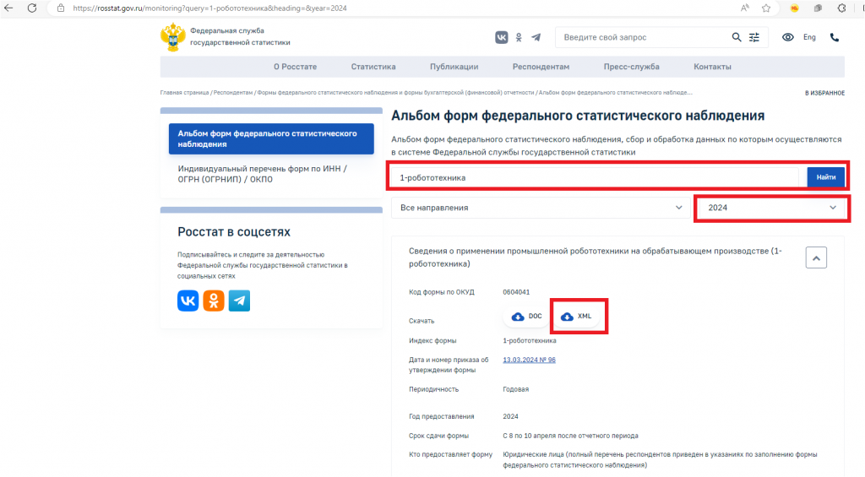Click the Годовая periodicity value
Image resolution: width=865 pixels, height=477 pixels.
click(516, 389)
